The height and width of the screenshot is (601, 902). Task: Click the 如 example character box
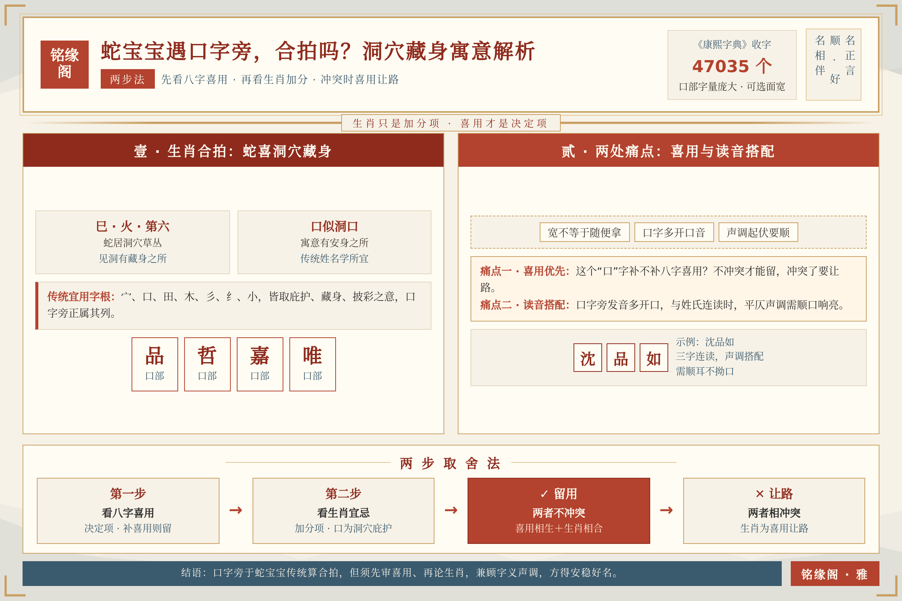coord(654,358)
